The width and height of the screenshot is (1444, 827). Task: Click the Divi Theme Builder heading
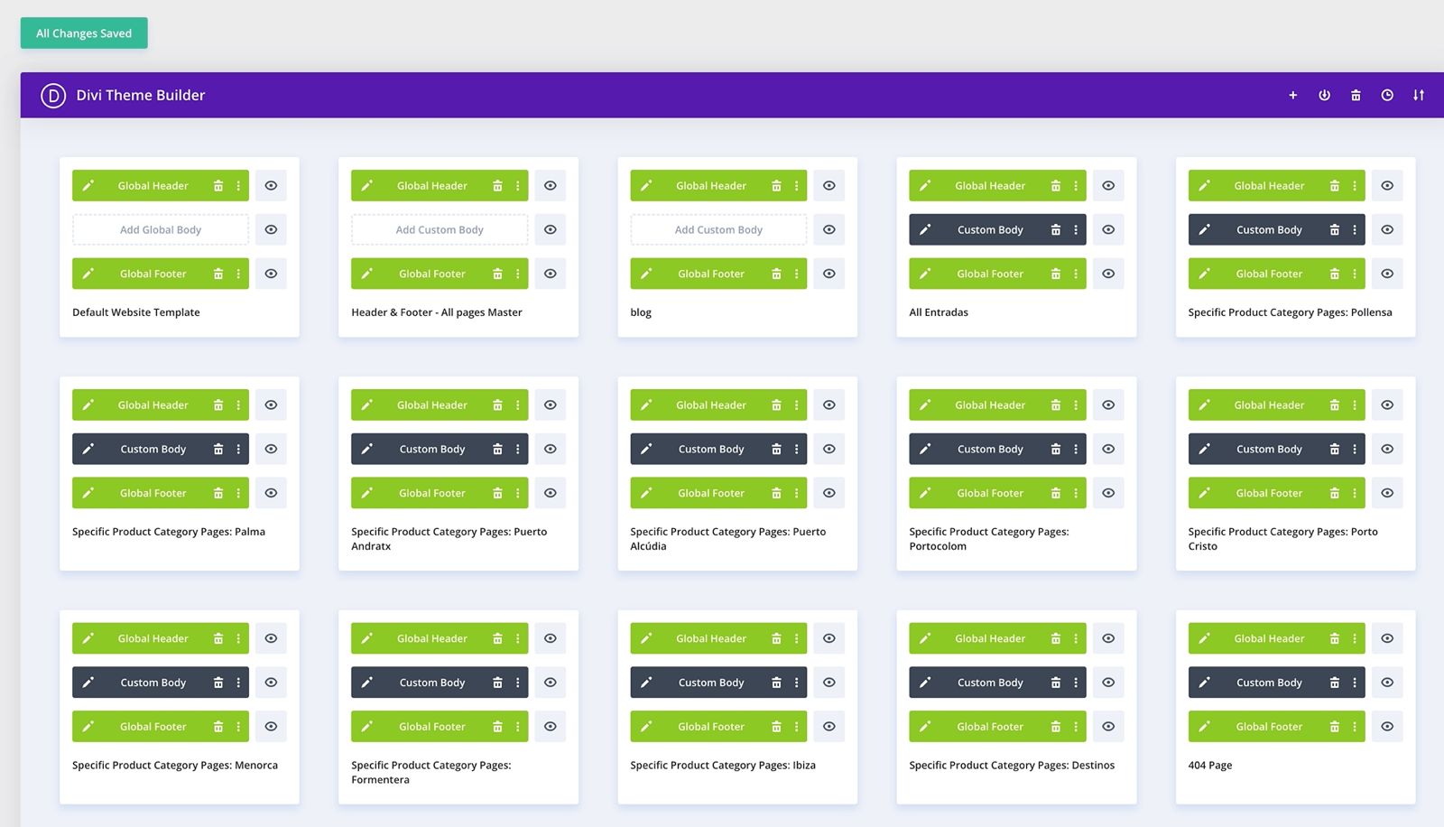click(x=141, y=95)
